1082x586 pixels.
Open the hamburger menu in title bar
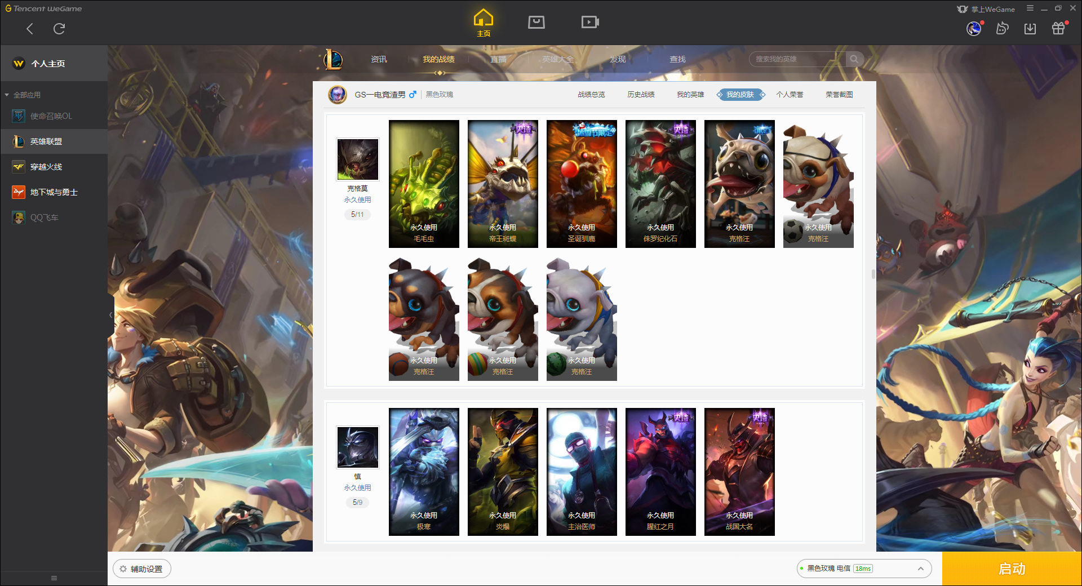point(1030,8)
